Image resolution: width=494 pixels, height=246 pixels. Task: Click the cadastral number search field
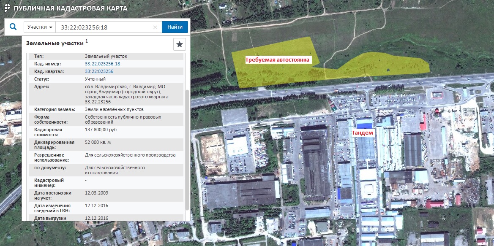[x=106, y=27]
